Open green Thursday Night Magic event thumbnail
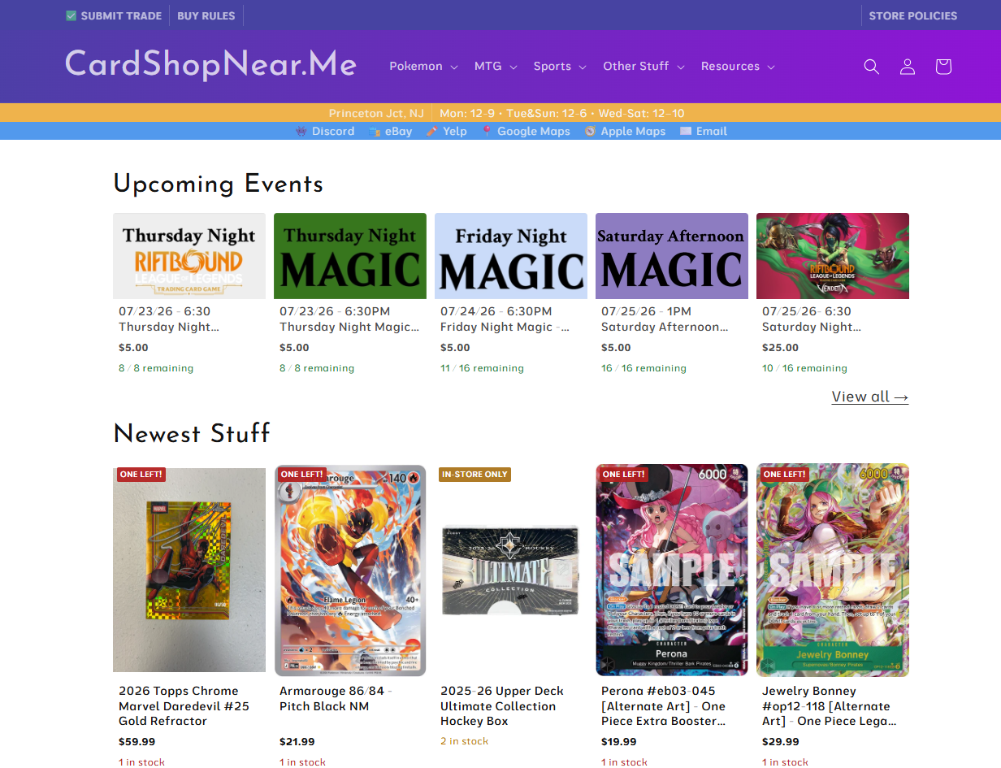1001x768 pixels. (x=350, y=256)
